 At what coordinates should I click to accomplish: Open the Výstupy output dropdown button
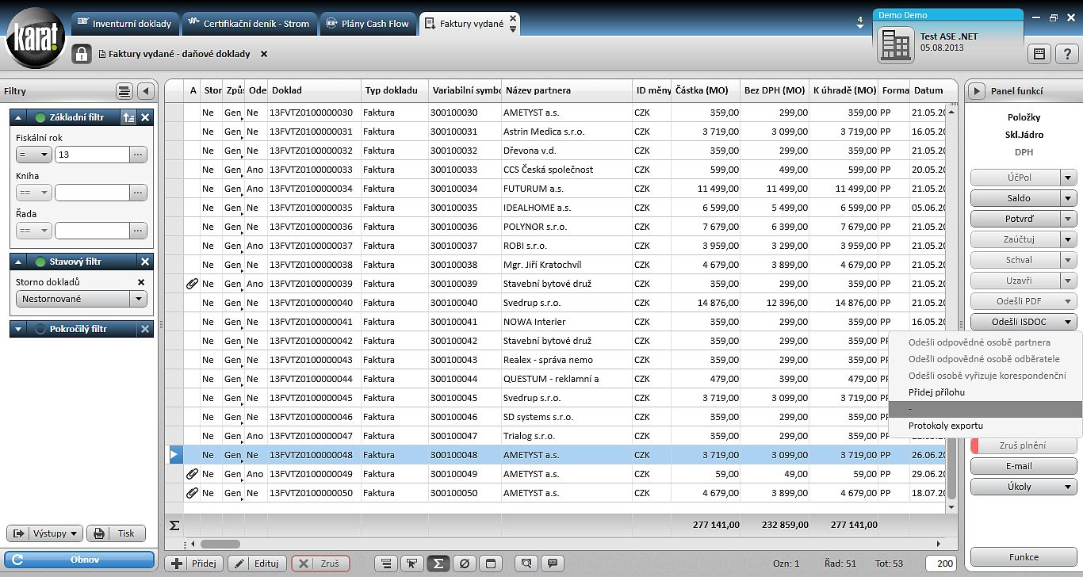(x=44, y=533)
